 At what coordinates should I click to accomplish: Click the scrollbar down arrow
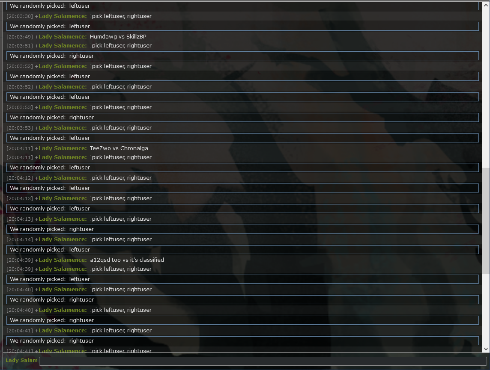(x=486, y=349)
